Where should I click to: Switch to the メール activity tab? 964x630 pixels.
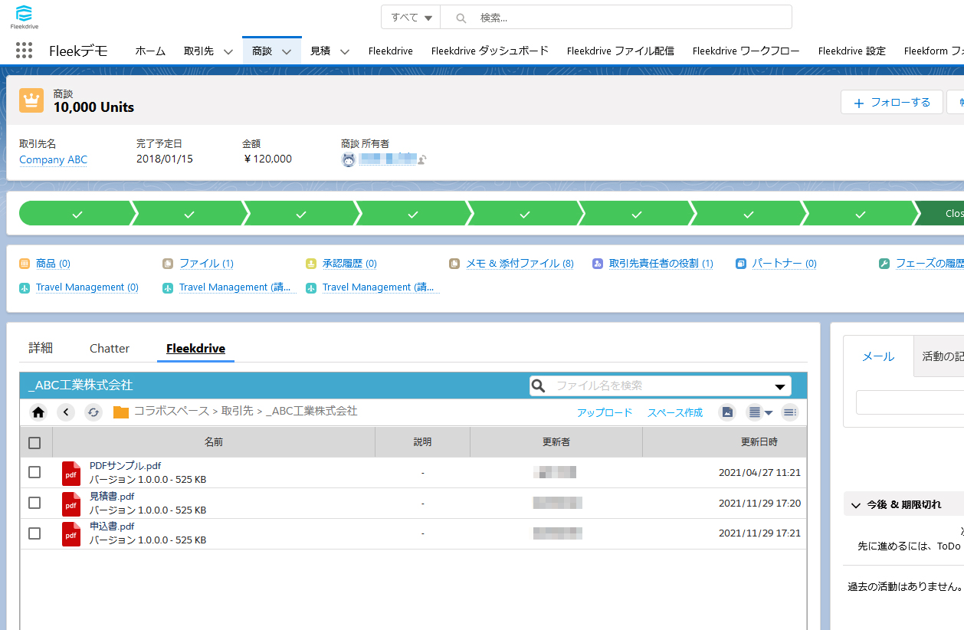click(x=878, y=356)
